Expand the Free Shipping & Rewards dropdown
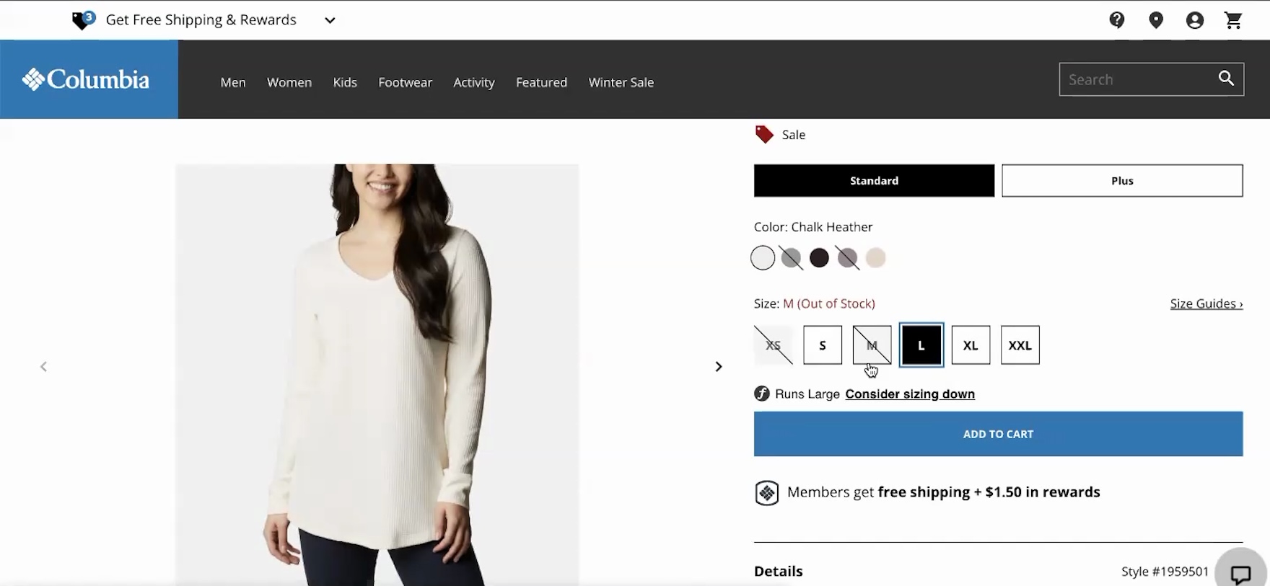Screen dimensions: 1270x586 click(330, 20)
